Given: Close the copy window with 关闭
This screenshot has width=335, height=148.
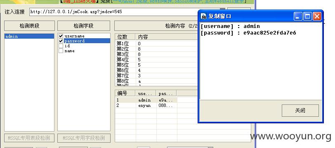Looking at the screenshot, I should [x=300, y=110].
